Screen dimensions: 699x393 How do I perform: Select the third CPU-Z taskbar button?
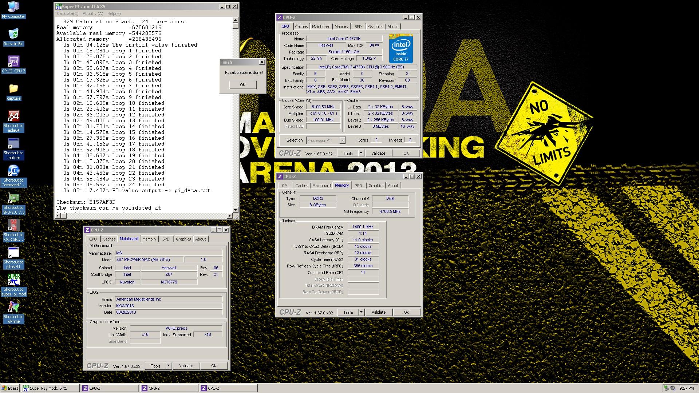[228, 388]
